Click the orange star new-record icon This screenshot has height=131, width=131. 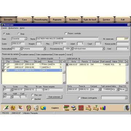coord(13,108)
